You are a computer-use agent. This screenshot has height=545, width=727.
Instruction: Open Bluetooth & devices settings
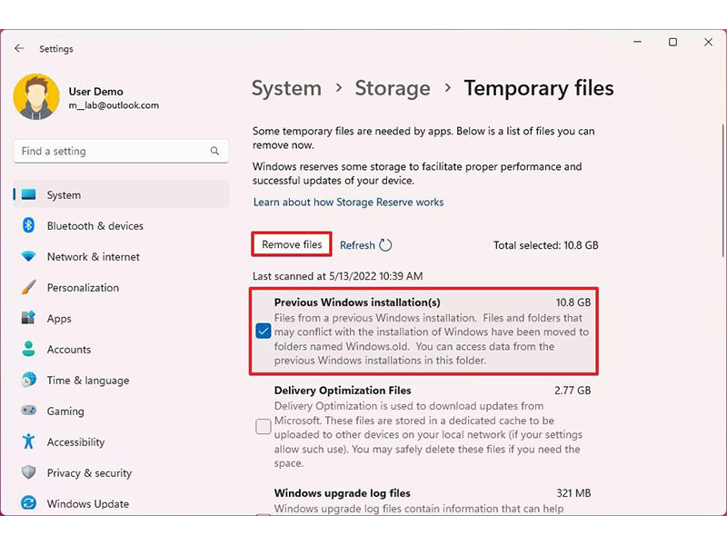(x=122, y=225)
